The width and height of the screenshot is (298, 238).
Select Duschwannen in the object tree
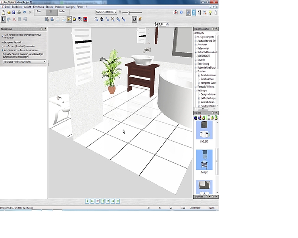point(208,79)
